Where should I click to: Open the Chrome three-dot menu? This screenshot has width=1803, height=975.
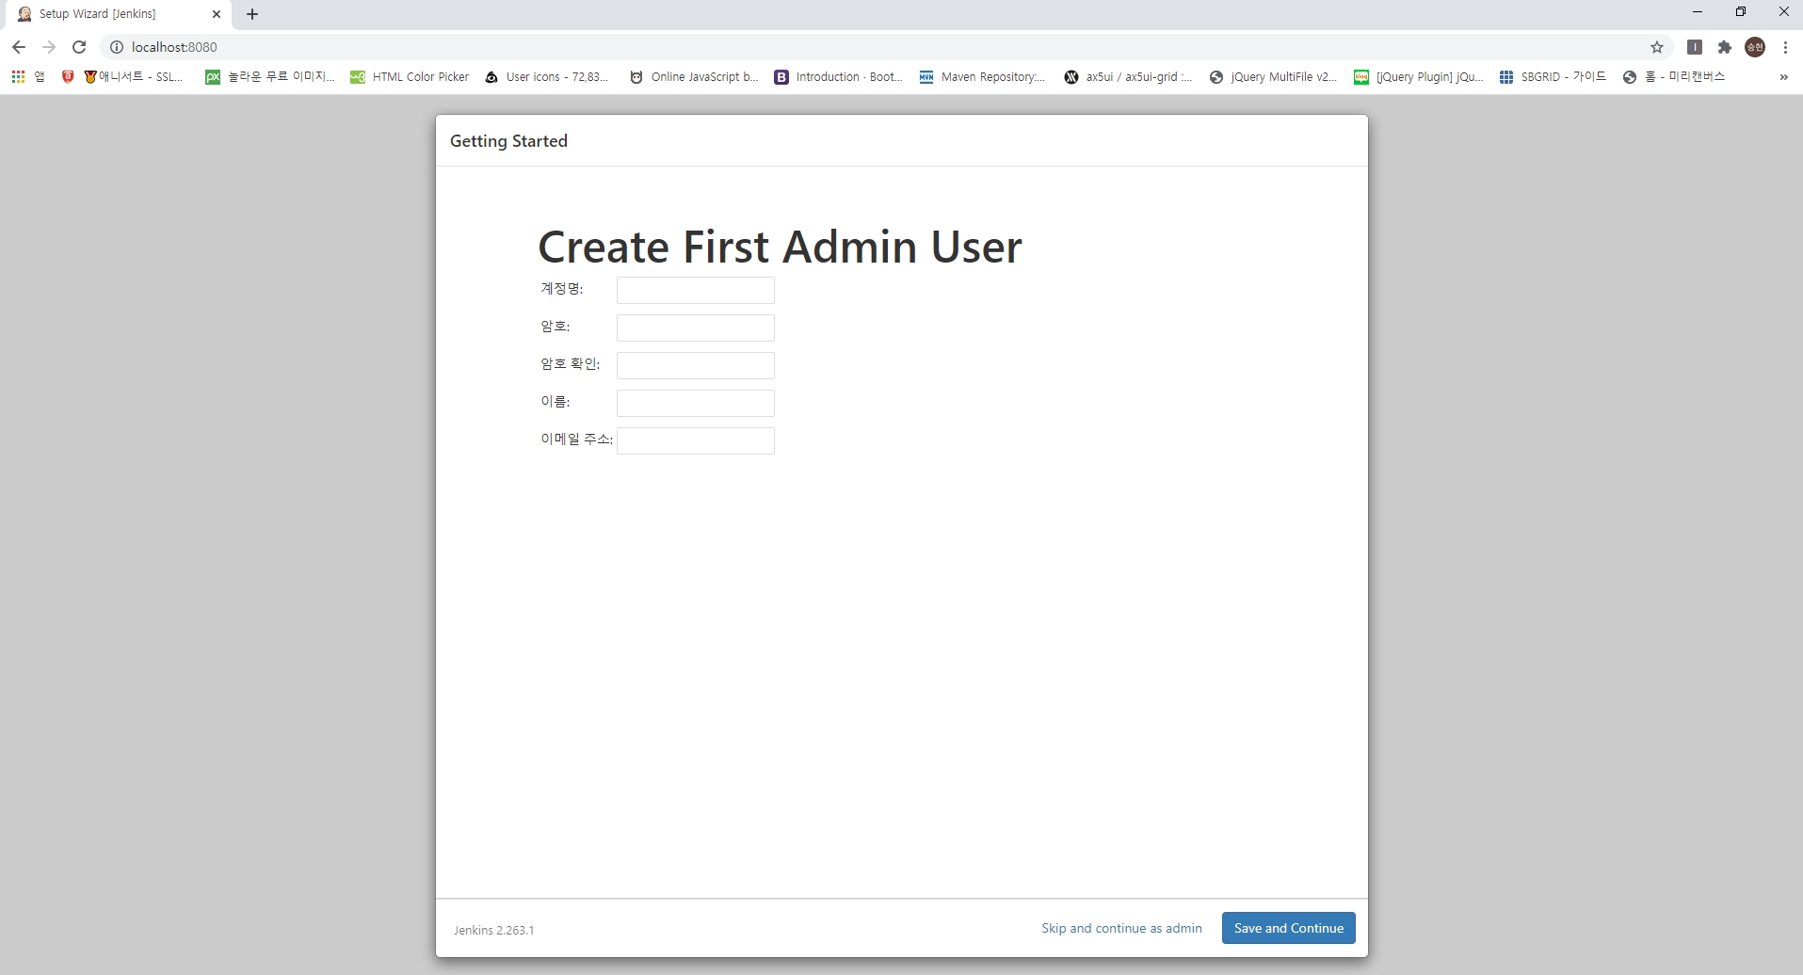(1785, 47)
